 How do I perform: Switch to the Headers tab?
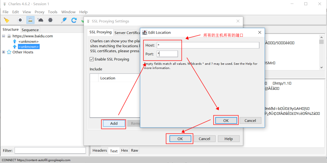click(x=100, y=151)
